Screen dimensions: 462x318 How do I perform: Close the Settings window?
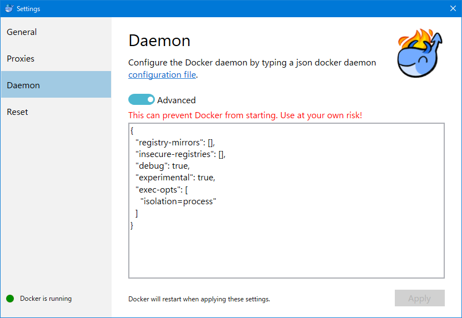(453, 8)
